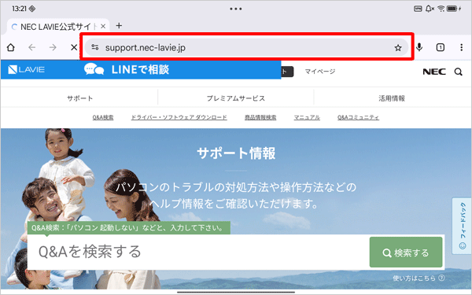Open the tab switcher showing 1 tab
472x295 pixels.
pyautogui.click(x=440, y=47)
